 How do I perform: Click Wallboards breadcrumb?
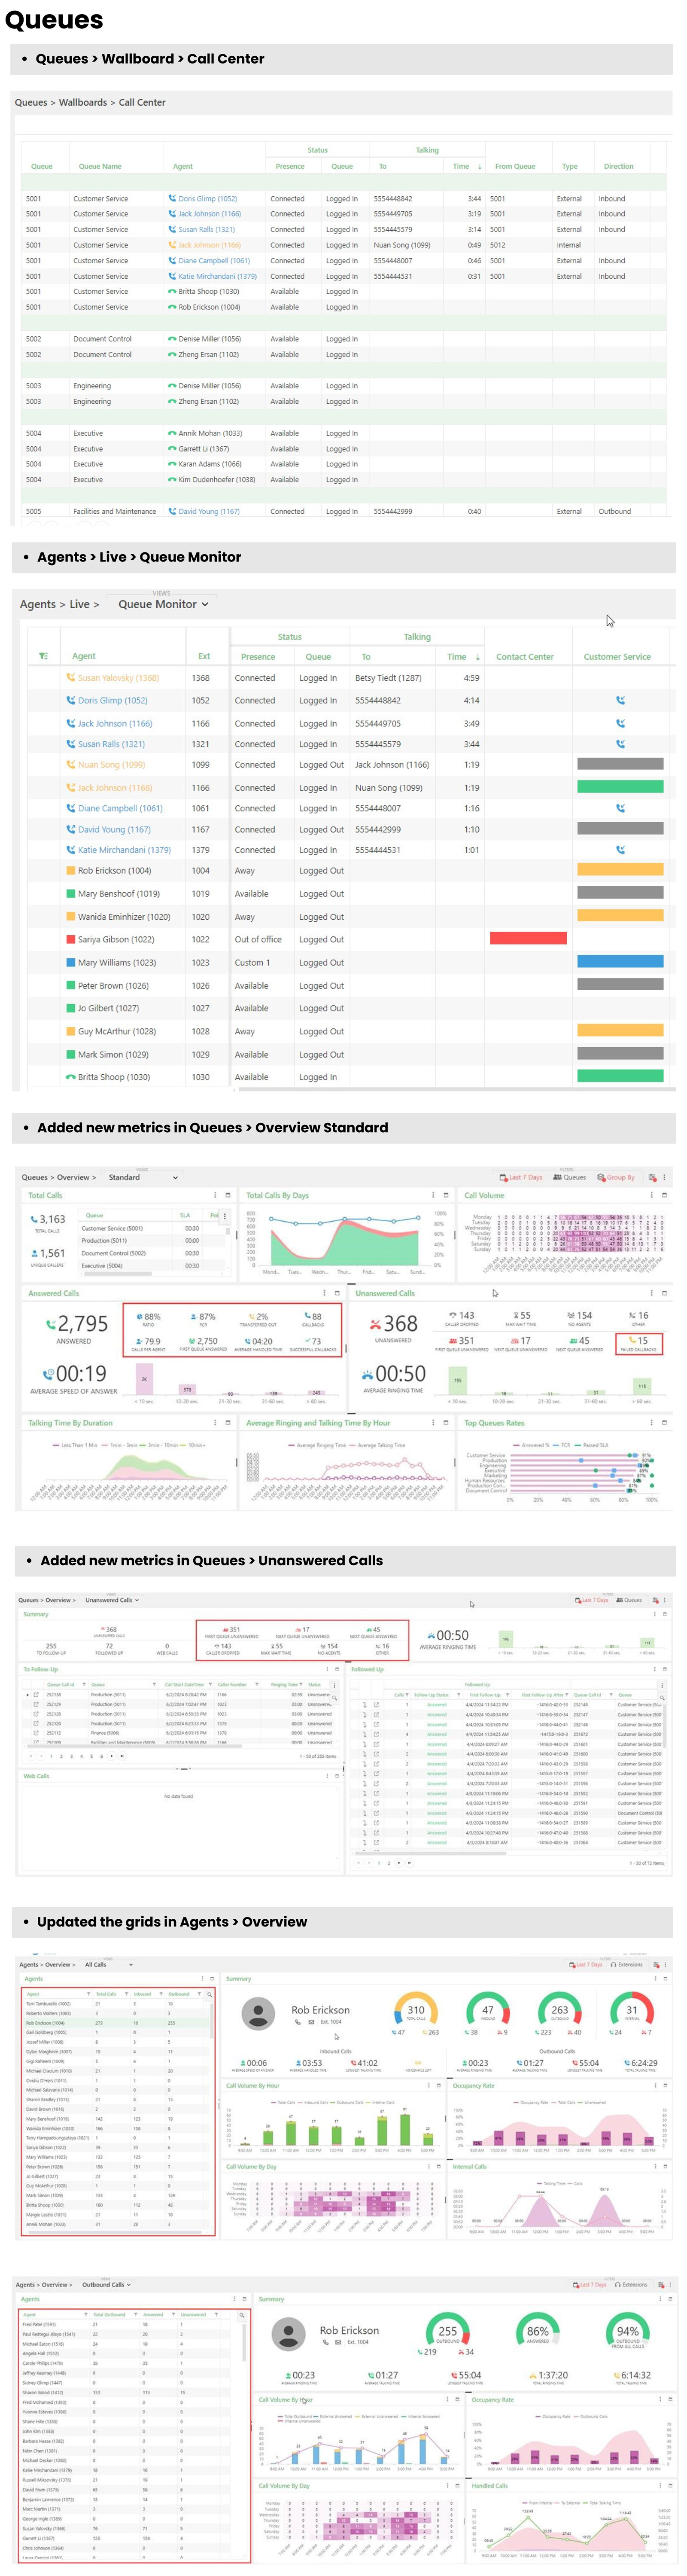point(83,102)
